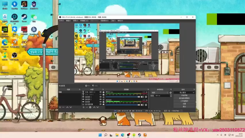The image size is (245, 138).
Task: Toggle visibility of the 游戏源 3 source
Action: tap(100, 97)
